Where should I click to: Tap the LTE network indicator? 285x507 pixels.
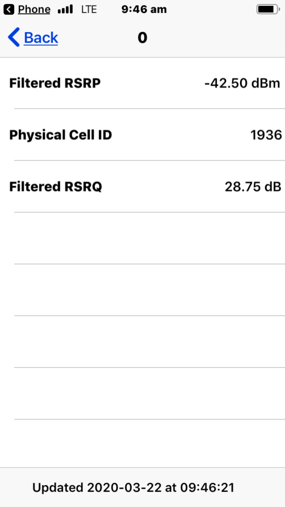[x=89, y=8]
